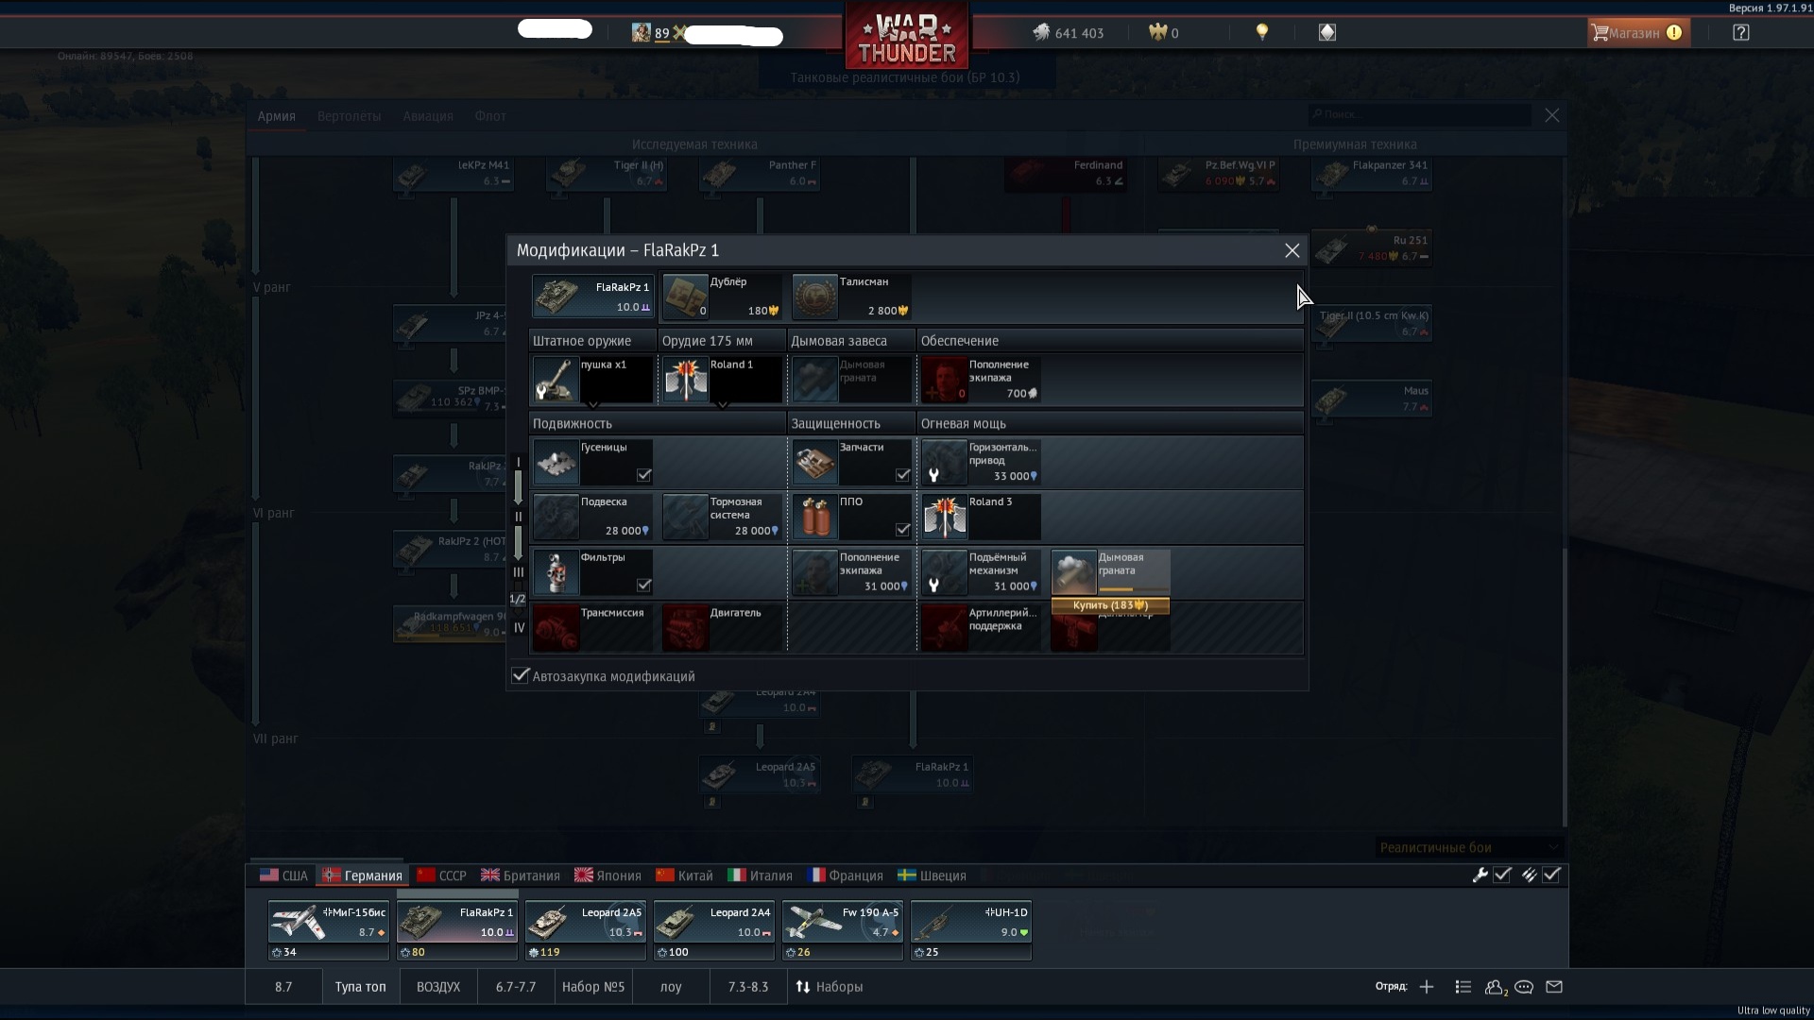Select the Япония nation tab
1814x1020 pixels.
point(608,875)
